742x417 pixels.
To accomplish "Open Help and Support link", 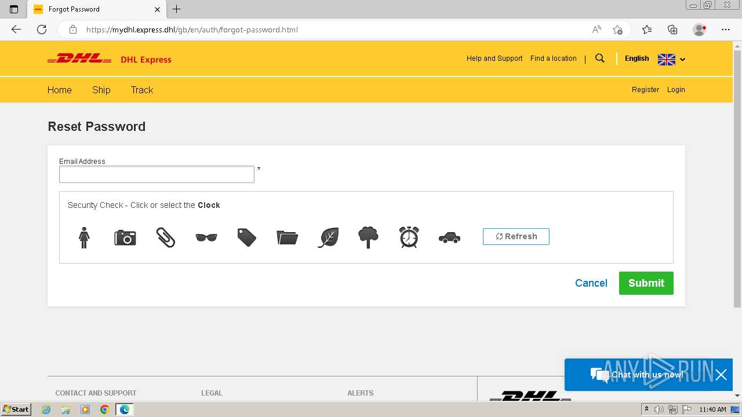I will 494,58.
